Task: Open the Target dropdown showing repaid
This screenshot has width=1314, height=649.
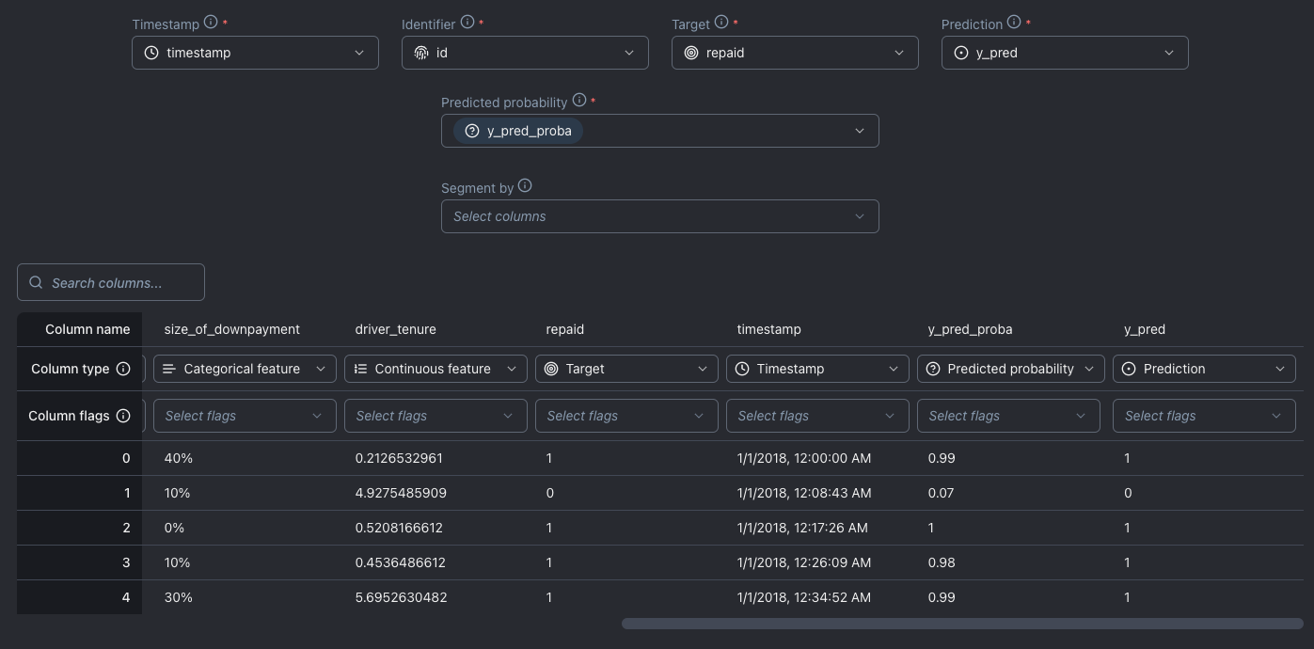Action: tap(795, 53)
